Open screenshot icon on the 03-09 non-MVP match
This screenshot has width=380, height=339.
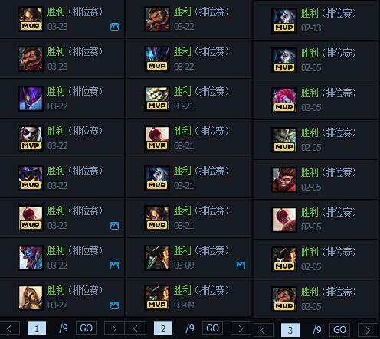(241, 266)
